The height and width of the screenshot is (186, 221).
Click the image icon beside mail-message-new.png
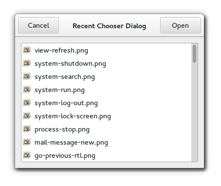click(27, 142)
